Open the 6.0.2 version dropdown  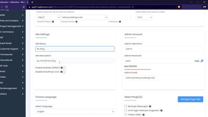144,17
